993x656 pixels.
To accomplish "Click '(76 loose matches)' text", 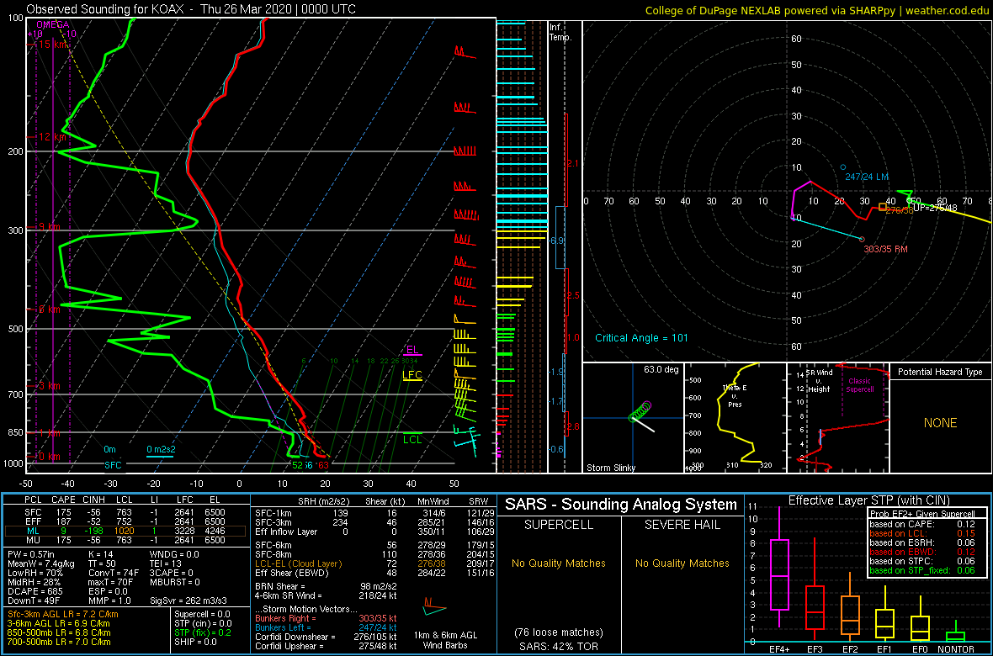I will pos(557,632).
